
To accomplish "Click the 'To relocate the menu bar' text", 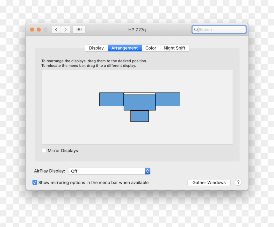I will click(89, 66).
